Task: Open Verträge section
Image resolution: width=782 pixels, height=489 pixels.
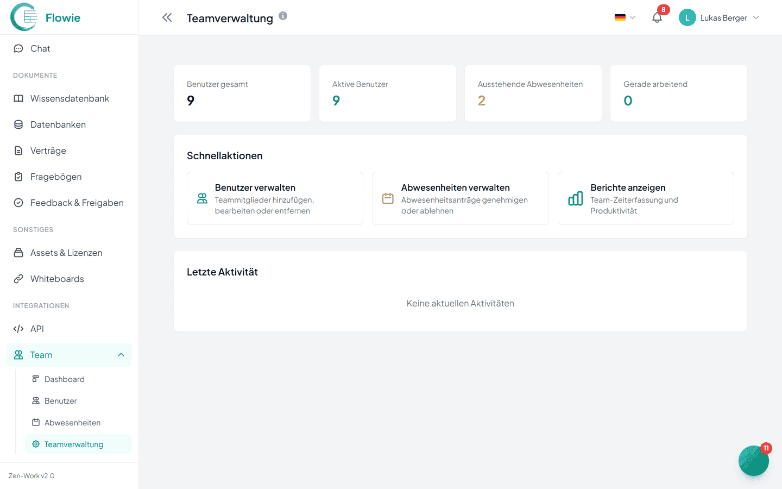Action: coord(69,151)
